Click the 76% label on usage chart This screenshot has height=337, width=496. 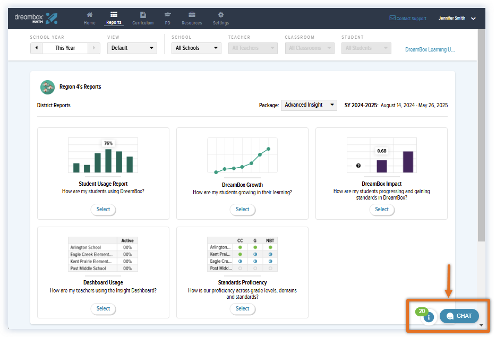(x=108, y=143)
